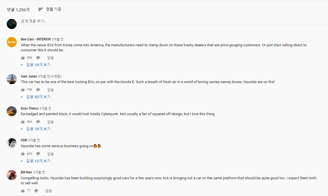Focus the add public comment field
328x196 pixels.
coord(174,21)
